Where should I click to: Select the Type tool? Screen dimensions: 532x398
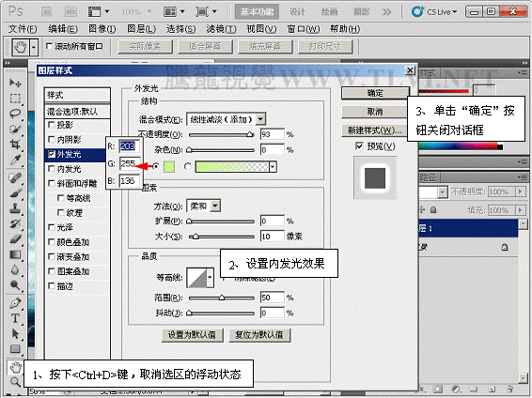tap(15, 318)
